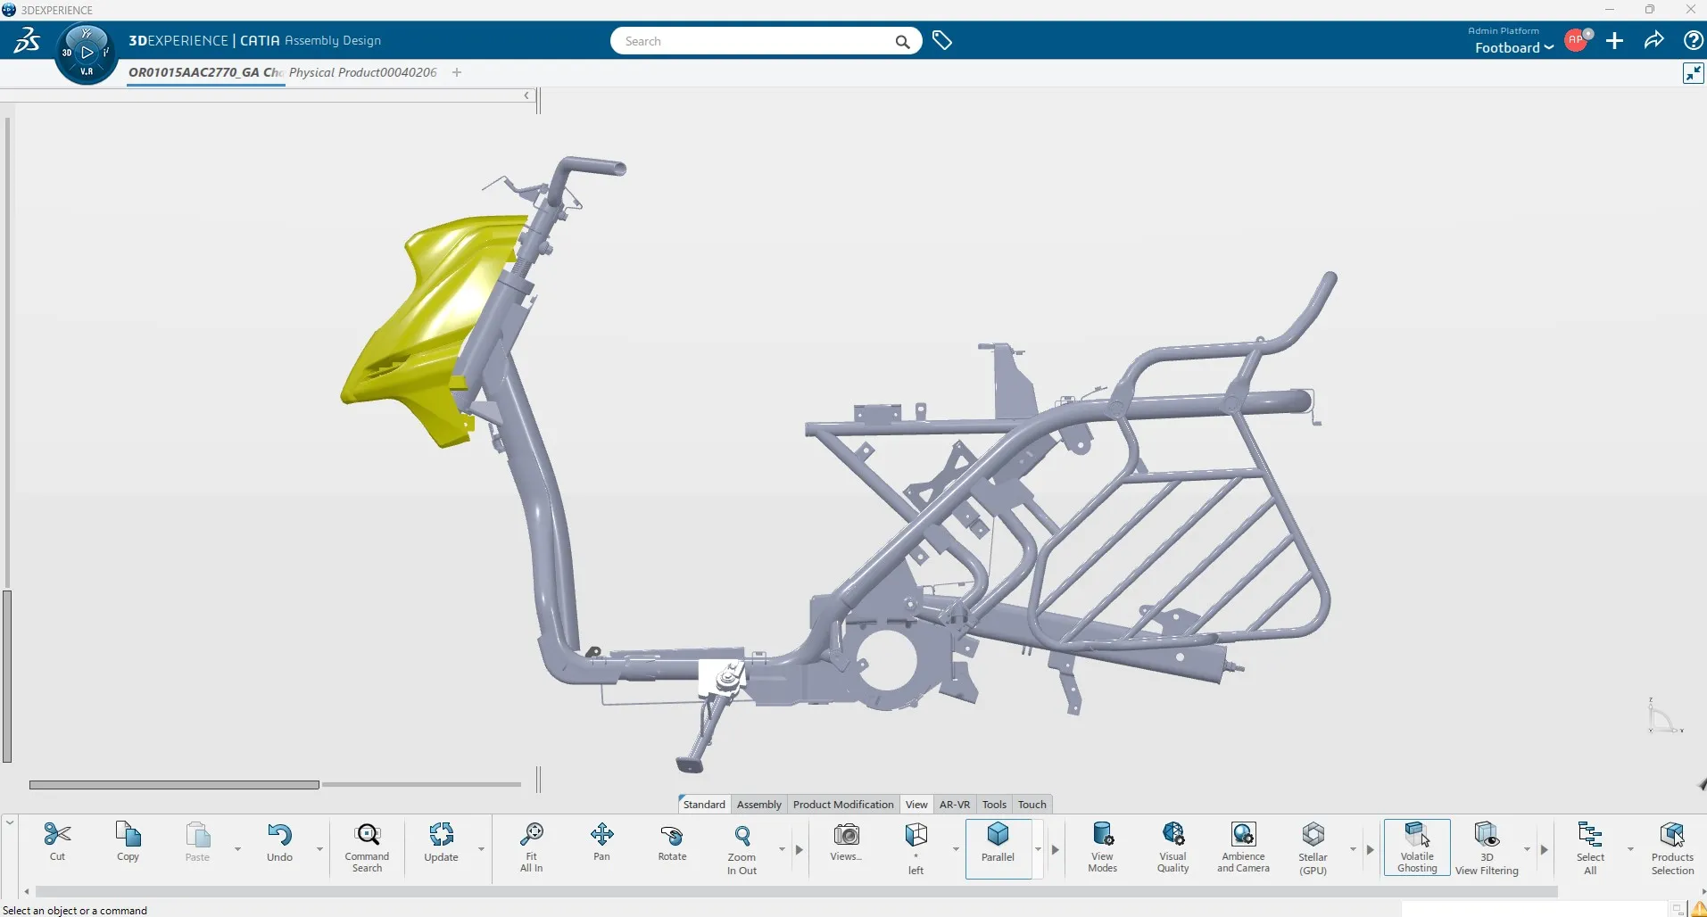Select the Products Selection tool
1707x917 pixels.
[x=1672, y=846]
